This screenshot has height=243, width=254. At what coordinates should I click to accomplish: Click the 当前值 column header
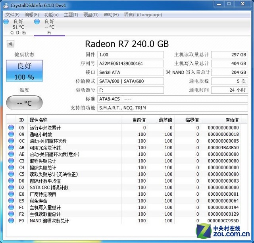click(135, 120)
